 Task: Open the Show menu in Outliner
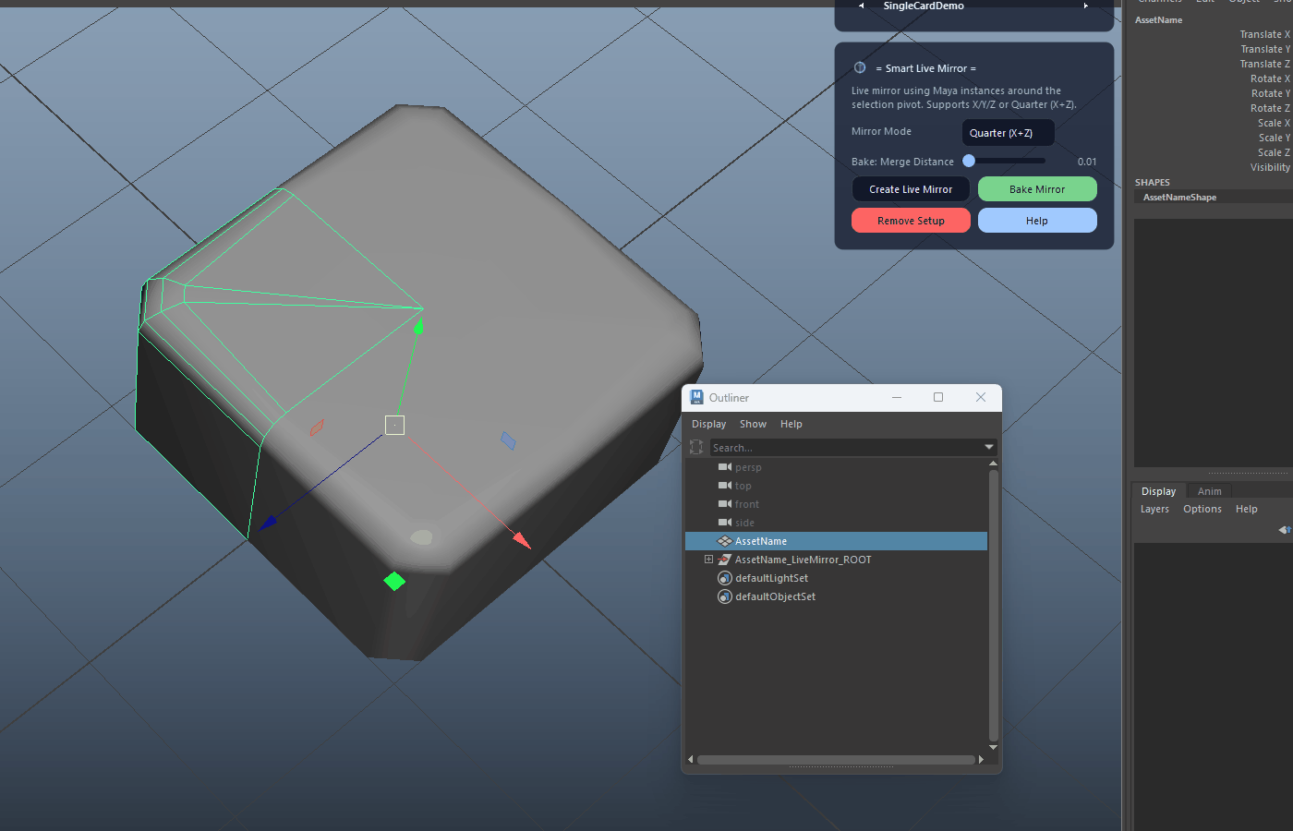[x=753, y=424]
